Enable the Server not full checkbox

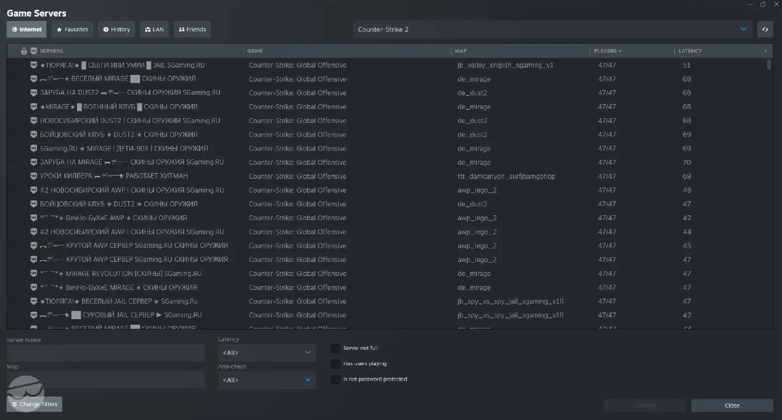click(336, 349)
